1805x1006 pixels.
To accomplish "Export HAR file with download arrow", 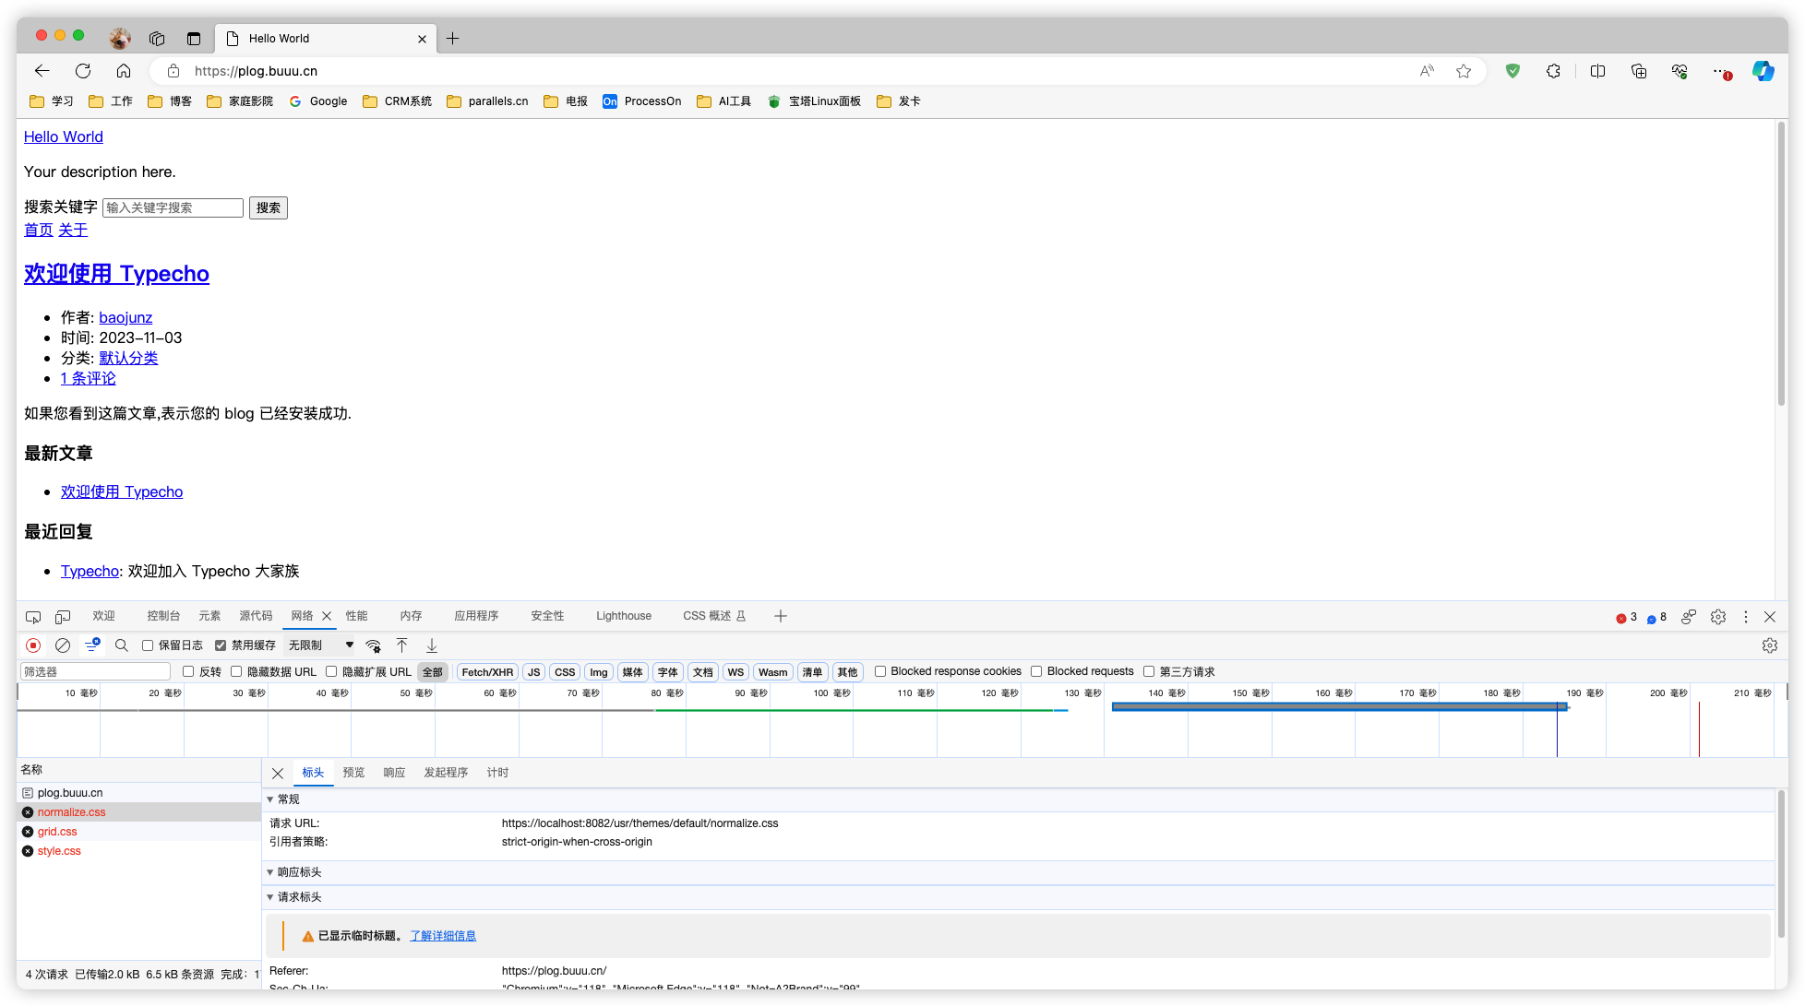I will (x=432, y=645).
